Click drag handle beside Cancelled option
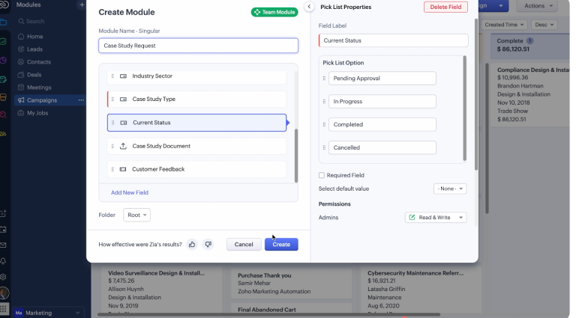This screenshot has height=318, width=576. click(323, 148)
